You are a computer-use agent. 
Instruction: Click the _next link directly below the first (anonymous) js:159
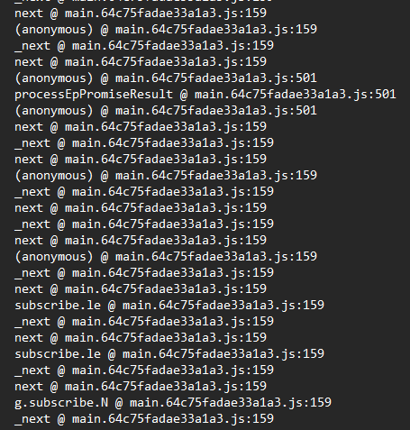point(173,46)
